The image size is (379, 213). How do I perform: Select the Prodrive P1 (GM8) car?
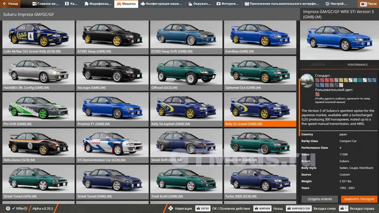click(x=112, y=110)
